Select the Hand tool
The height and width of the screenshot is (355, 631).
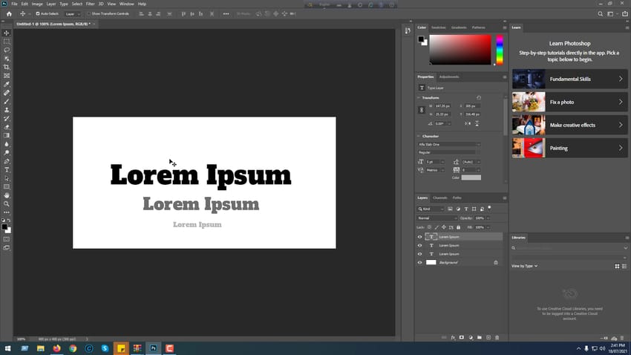(7, 195)
